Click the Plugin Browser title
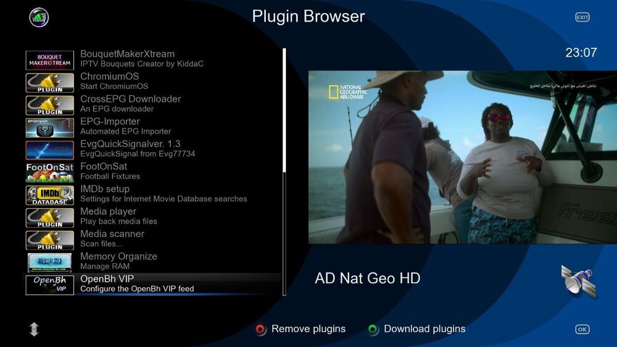 308,17
